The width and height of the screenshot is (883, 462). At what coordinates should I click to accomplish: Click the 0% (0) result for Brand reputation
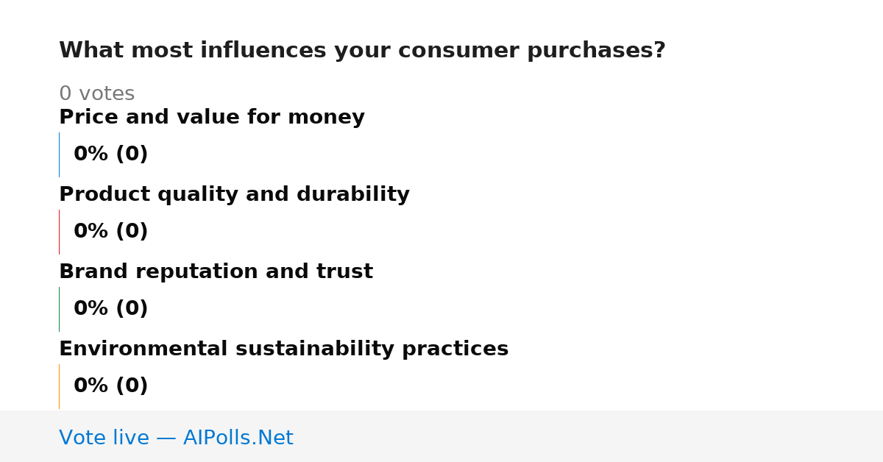[111, 309]
